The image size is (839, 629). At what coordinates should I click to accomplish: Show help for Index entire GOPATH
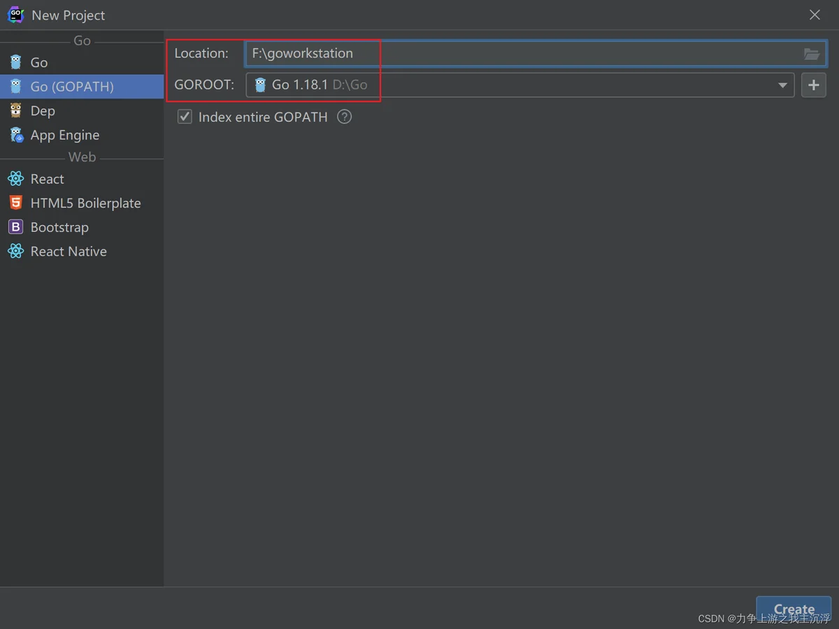344,117
